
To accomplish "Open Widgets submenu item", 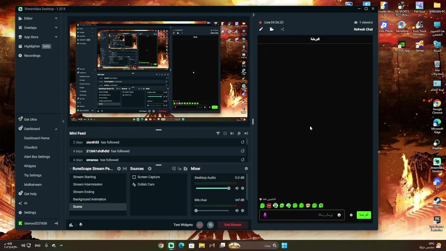I will tap(30, 166).
